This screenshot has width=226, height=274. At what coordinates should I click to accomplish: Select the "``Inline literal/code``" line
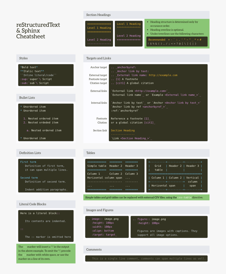38,75
